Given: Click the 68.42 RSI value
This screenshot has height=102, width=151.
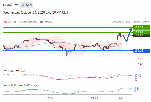Looking at the screenshot, I should tap(138, 76).
